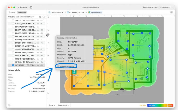Select HP-Print-0A-Officejet network row
Image resolution: width=180 pixels, height=112 pixels.
tap(26, 62)
